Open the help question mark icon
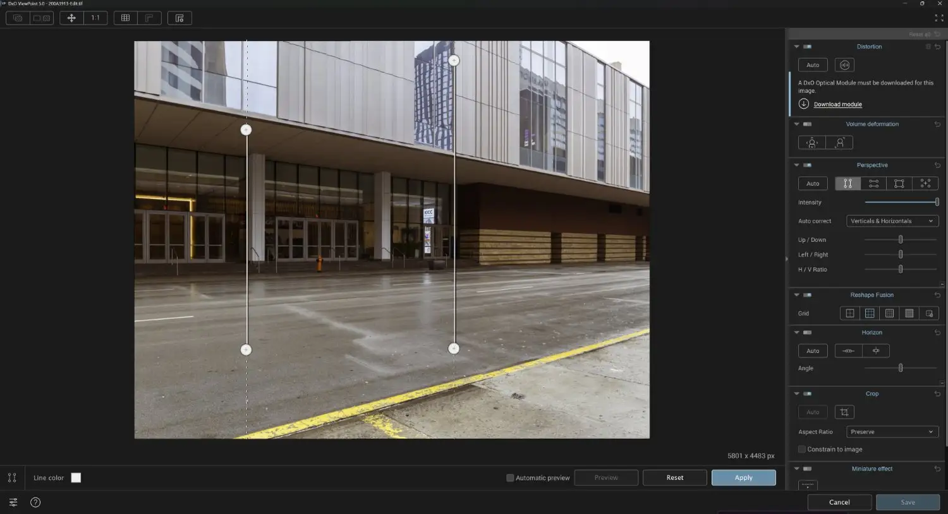Screen dimensions: 948x514 35,502
